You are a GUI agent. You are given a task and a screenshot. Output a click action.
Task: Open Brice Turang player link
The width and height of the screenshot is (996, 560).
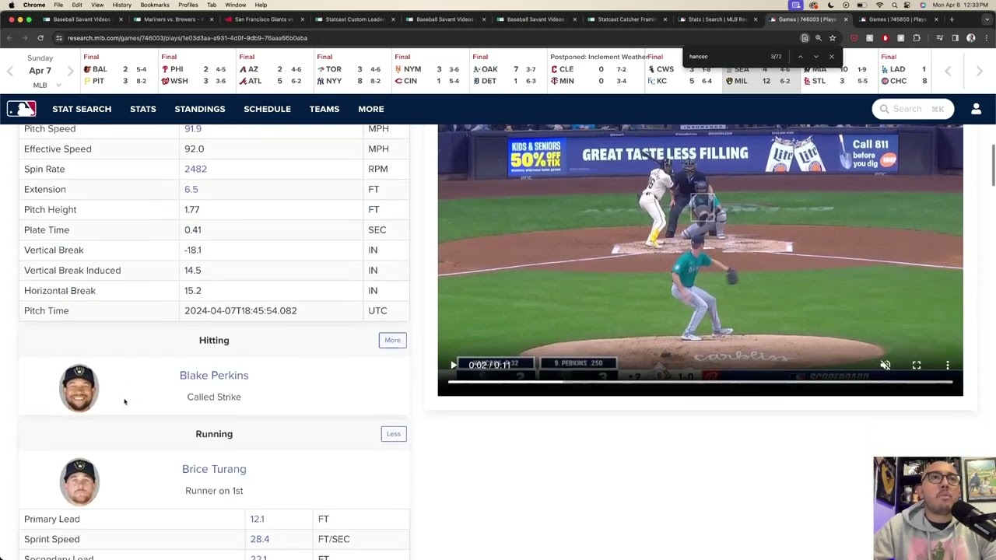point(214,469)
